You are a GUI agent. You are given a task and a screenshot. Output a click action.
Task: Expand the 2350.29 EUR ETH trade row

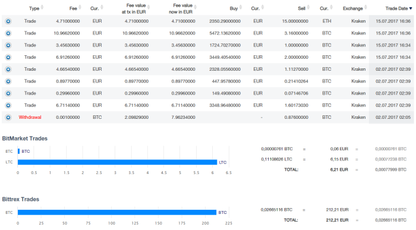(x=8, y=21)
